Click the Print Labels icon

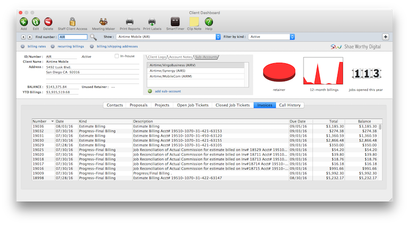tap(152, 22)
